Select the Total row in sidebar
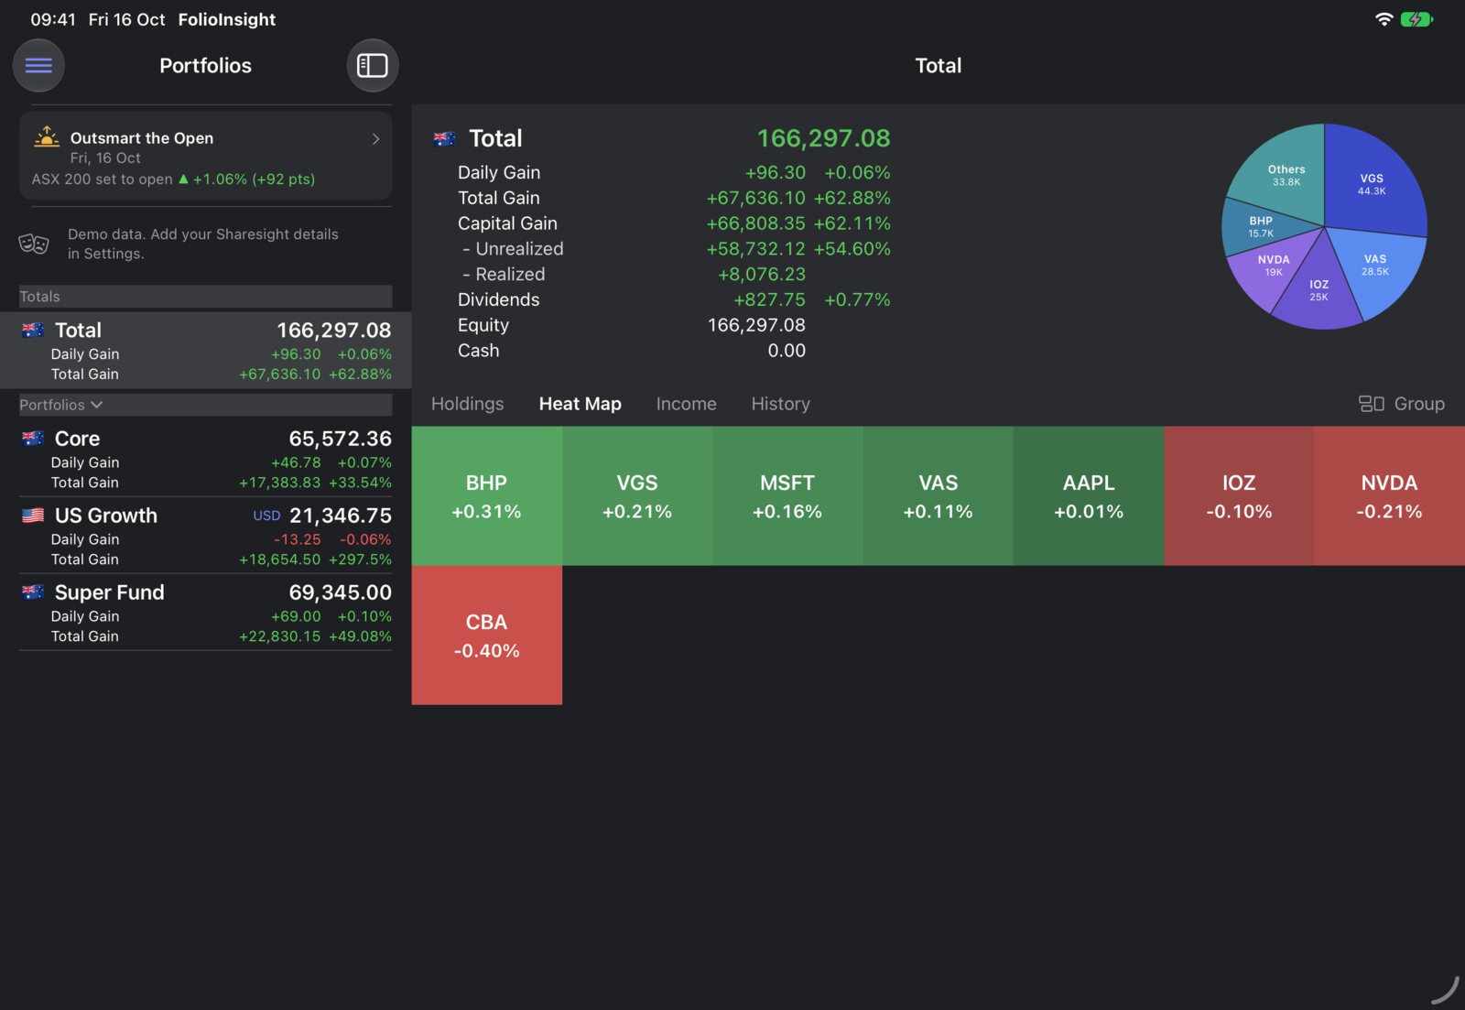1465x1010 pixels. [x=206, y=351]
